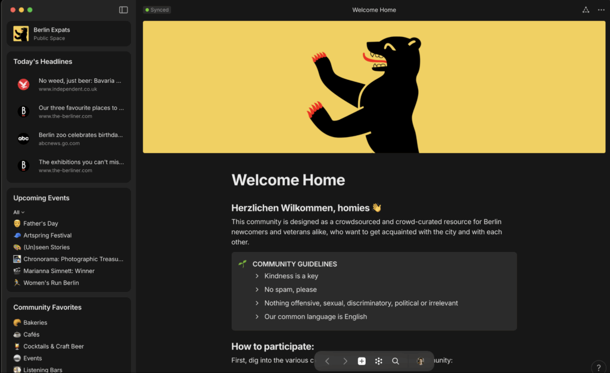610x373 pixels.
Task: Click the Synced status indicator
Action: tap(157, 10)
